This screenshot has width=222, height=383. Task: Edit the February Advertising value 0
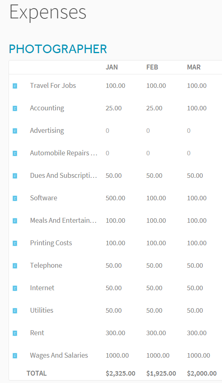[x=148, y=131]
